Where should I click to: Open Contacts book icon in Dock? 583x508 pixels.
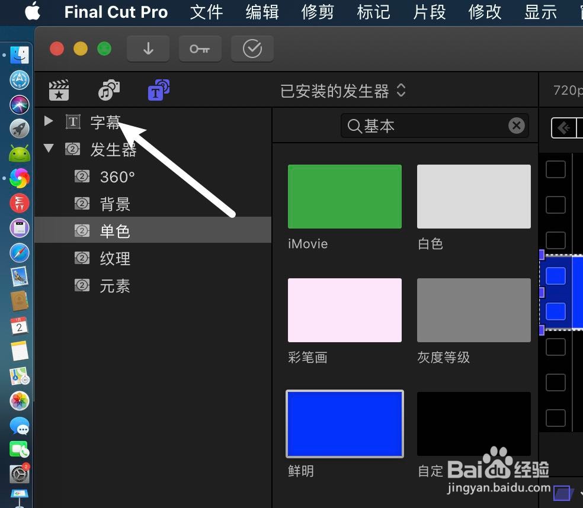click(x=20, y=301)
